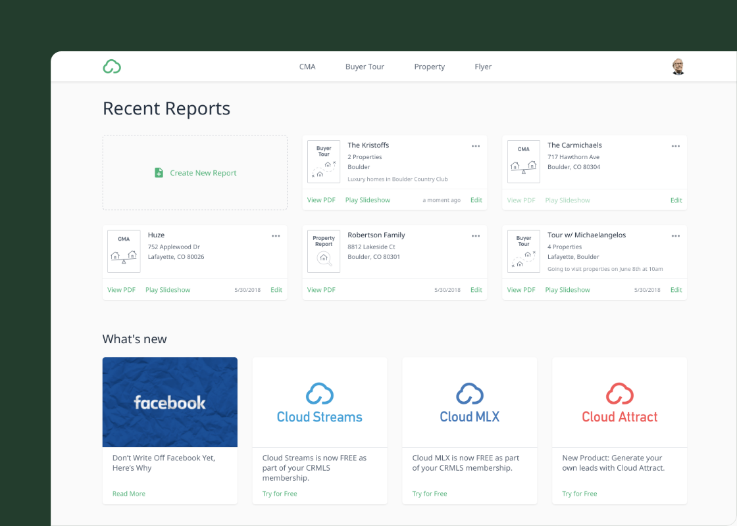Viewport: 737px width, 526px height.
Task: Edit The Carmichaels report
Action: pos(676,200)
